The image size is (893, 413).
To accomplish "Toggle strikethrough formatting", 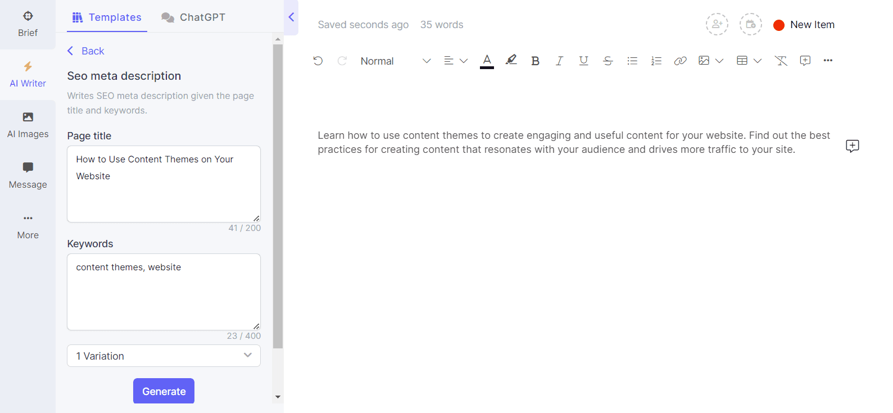I will 608,61.
